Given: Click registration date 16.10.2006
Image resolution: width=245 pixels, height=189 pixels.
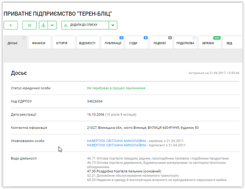Looking at the screenshot, I should point(96,115).
